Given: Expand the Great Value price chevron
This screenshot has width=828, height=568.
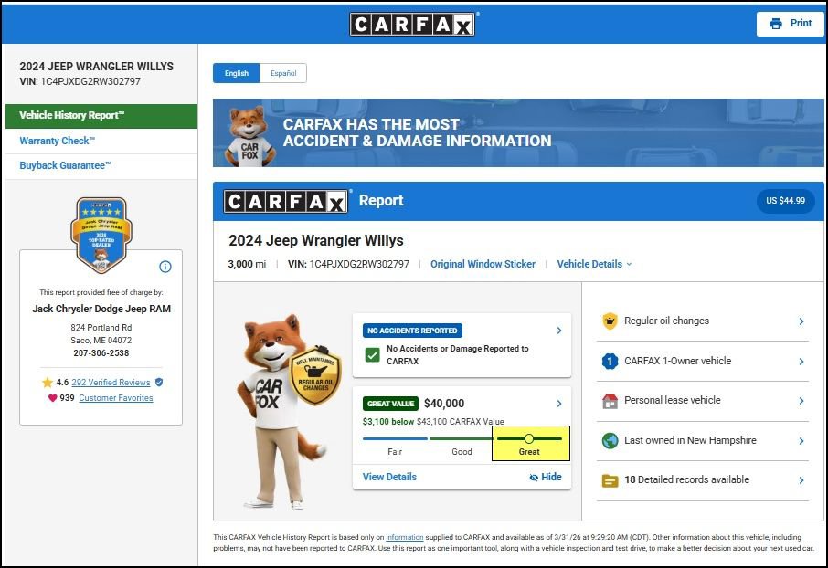Looking at the screenshot, I should [559, 404].
